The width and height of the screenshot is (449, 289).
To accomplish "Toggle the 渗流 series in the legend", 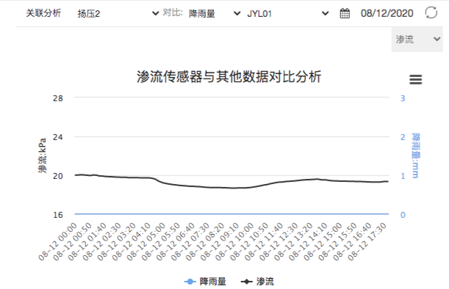I will [257, 282].
